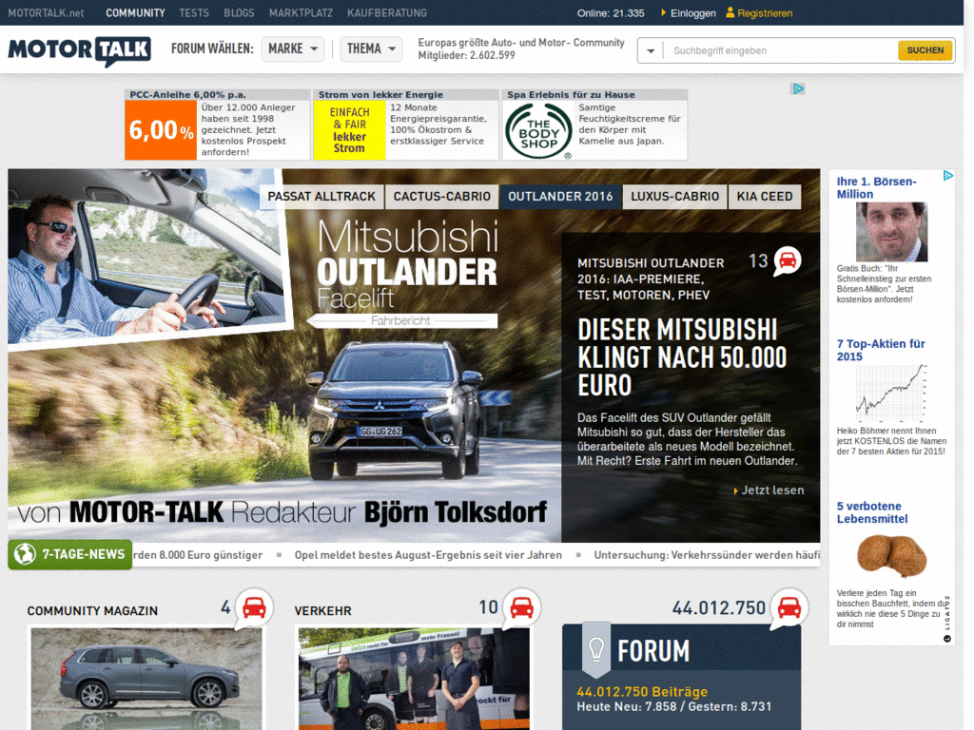The height and width of the screenshot is (730, 974).
Task: Click the AdChoices icon in sidebar ad
Action: pyautogui.click(x=948, y=176)
